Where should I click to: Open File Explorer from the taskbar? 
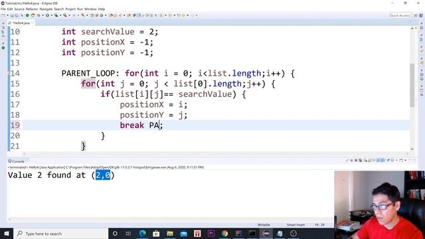tap(170, 234)
